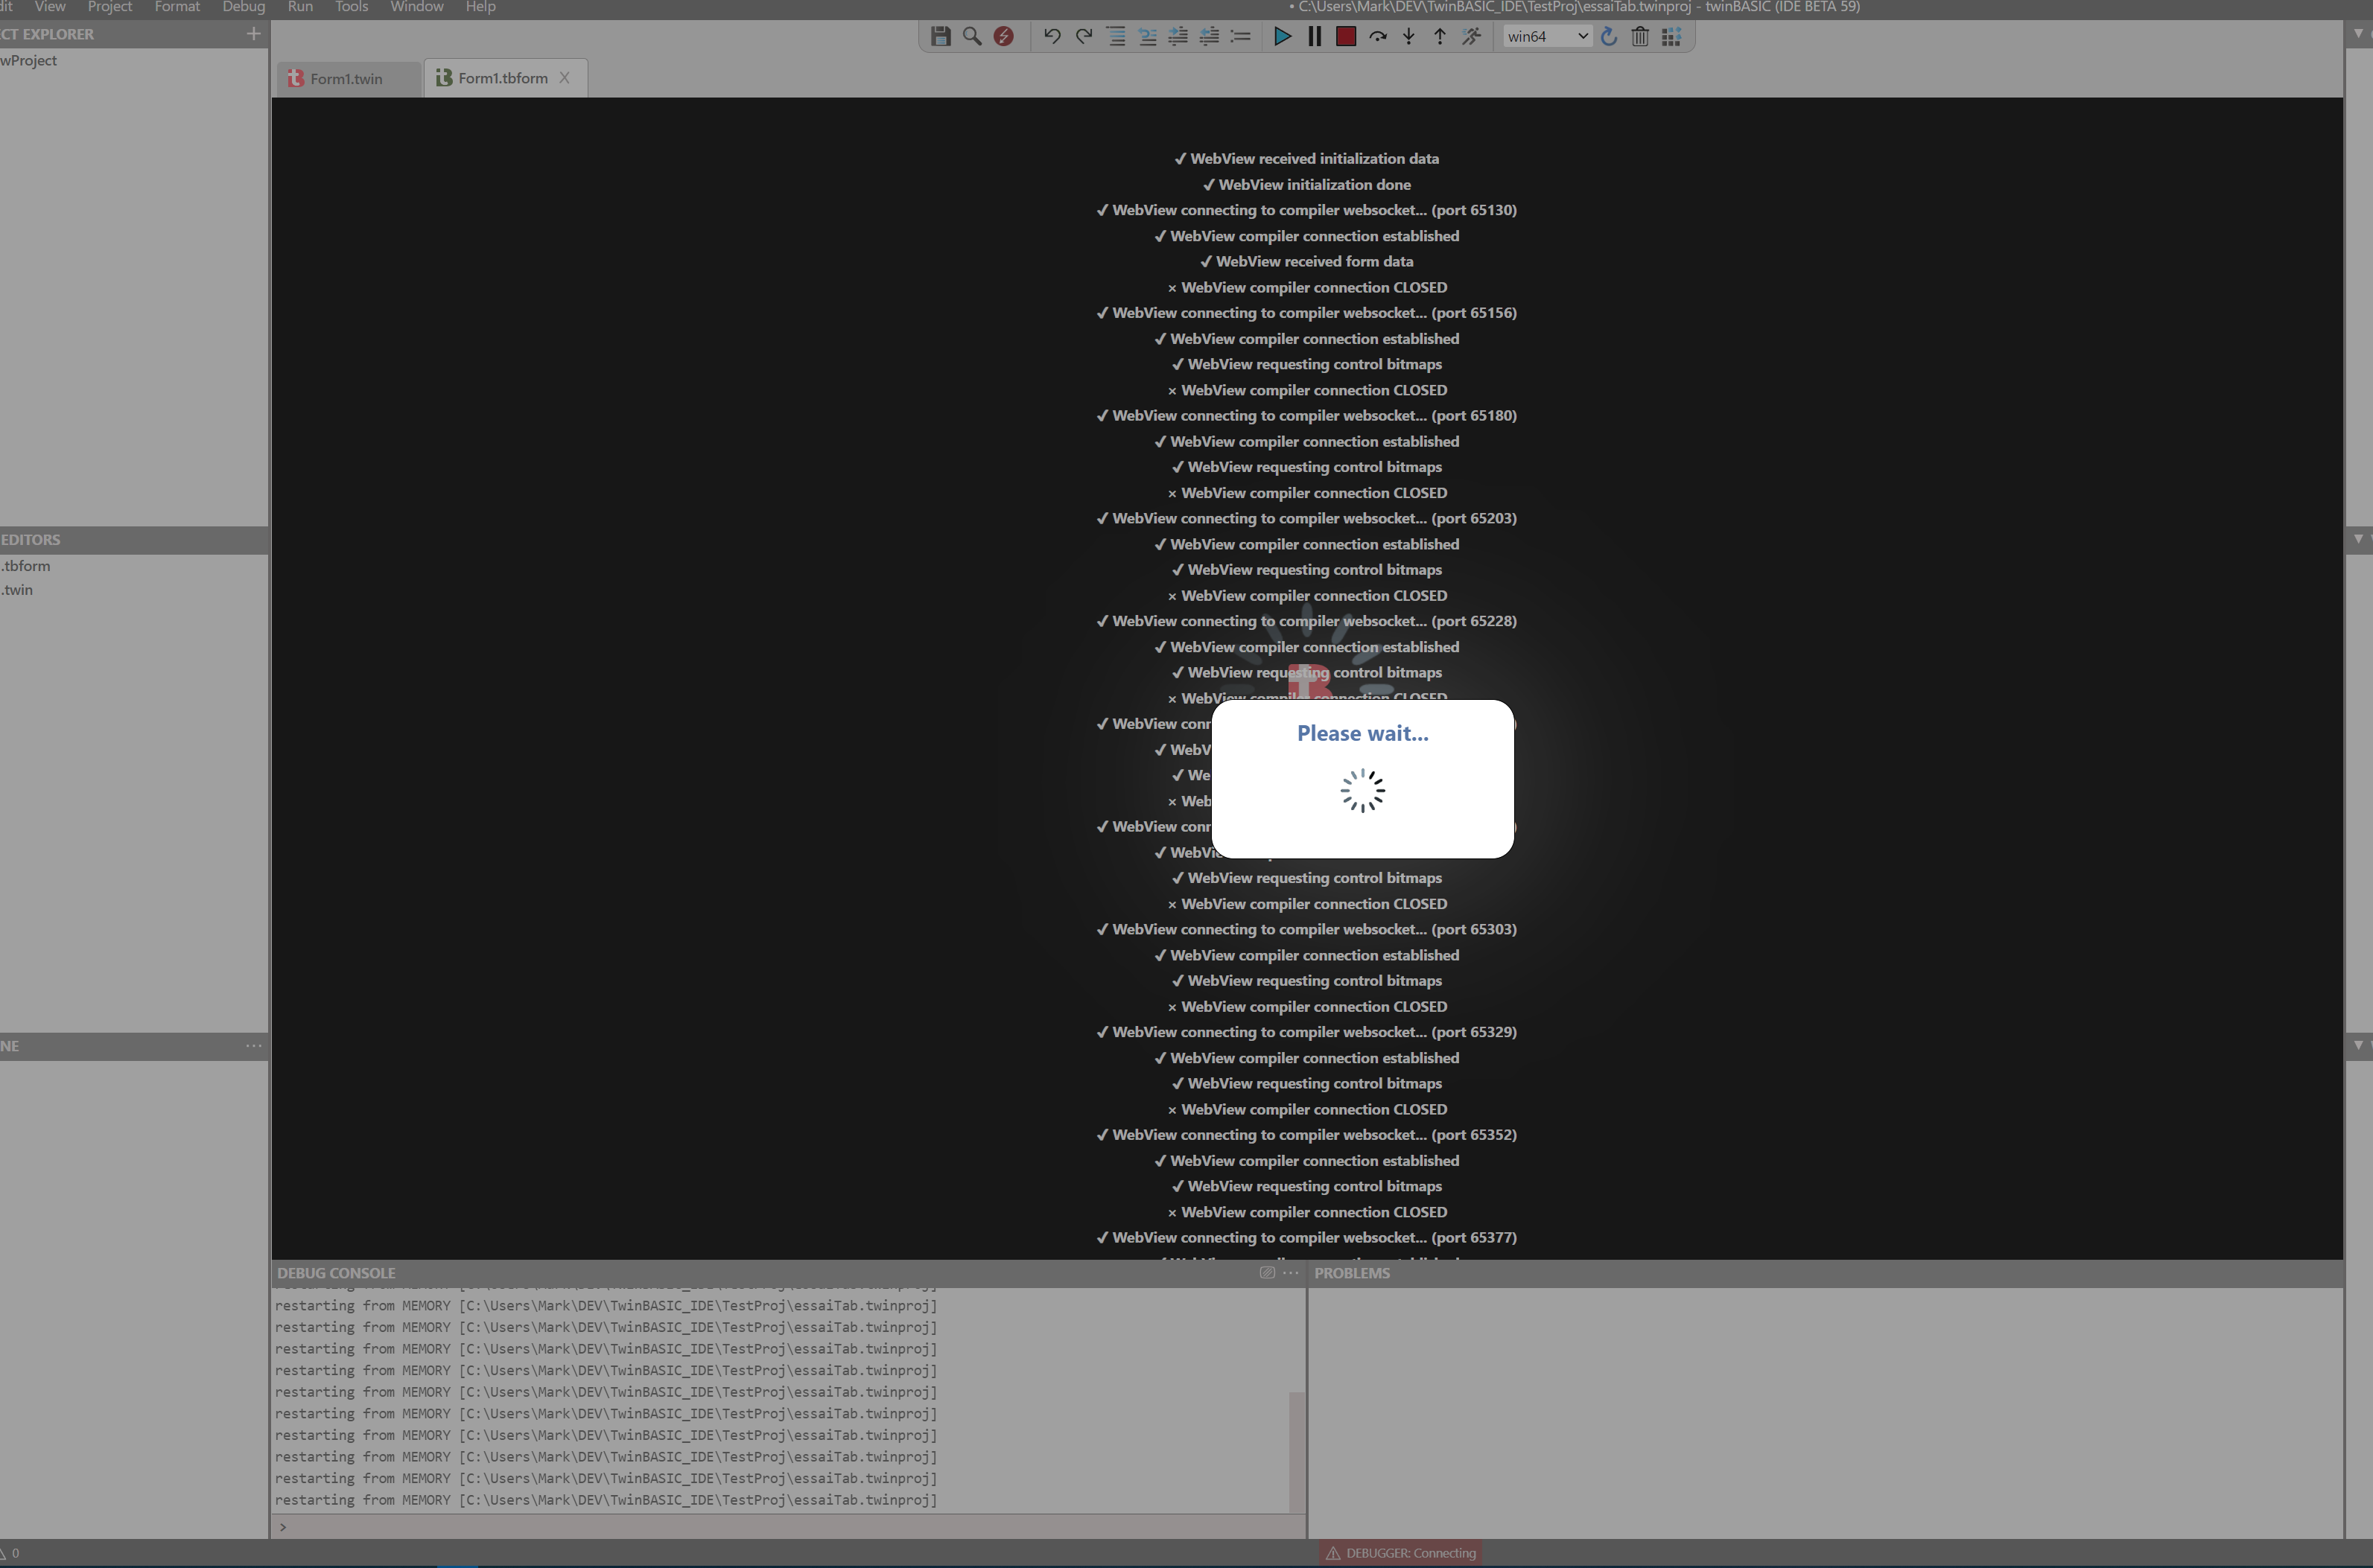Pause execution with the pause icon
Viewport: 2373px width, 1568px height.
[x=1315, y=36]
